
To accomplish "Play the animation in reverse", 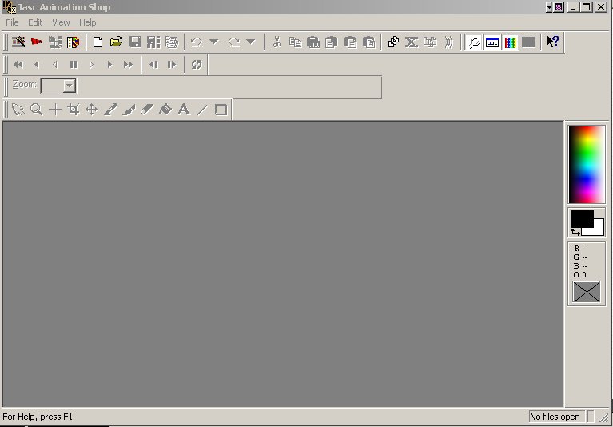I will (x=55, y=65).
